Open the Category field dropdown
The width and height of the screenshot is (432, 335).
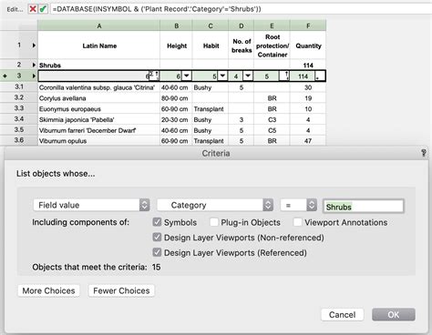click(215, 205)
